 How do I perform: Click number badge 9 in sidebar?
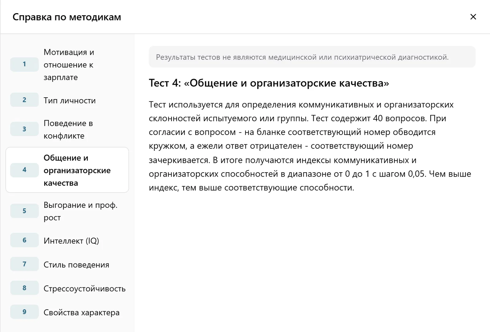24,312
